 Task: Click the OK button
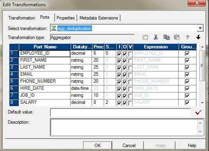point(97,146)
